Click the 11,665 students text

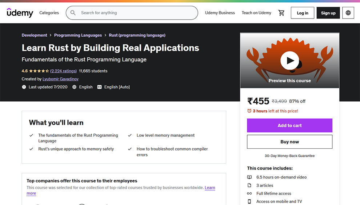[93, 71]
